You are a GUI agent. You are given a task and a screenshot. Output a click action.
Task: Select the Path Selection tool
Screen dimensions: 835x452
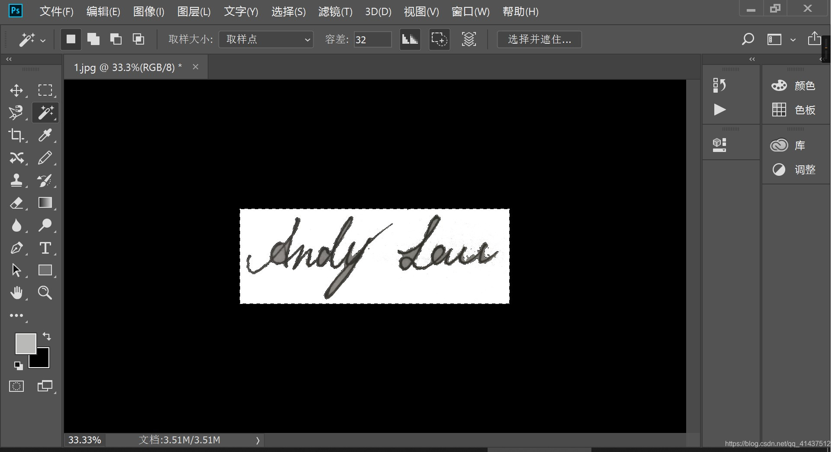coord(16,271)
